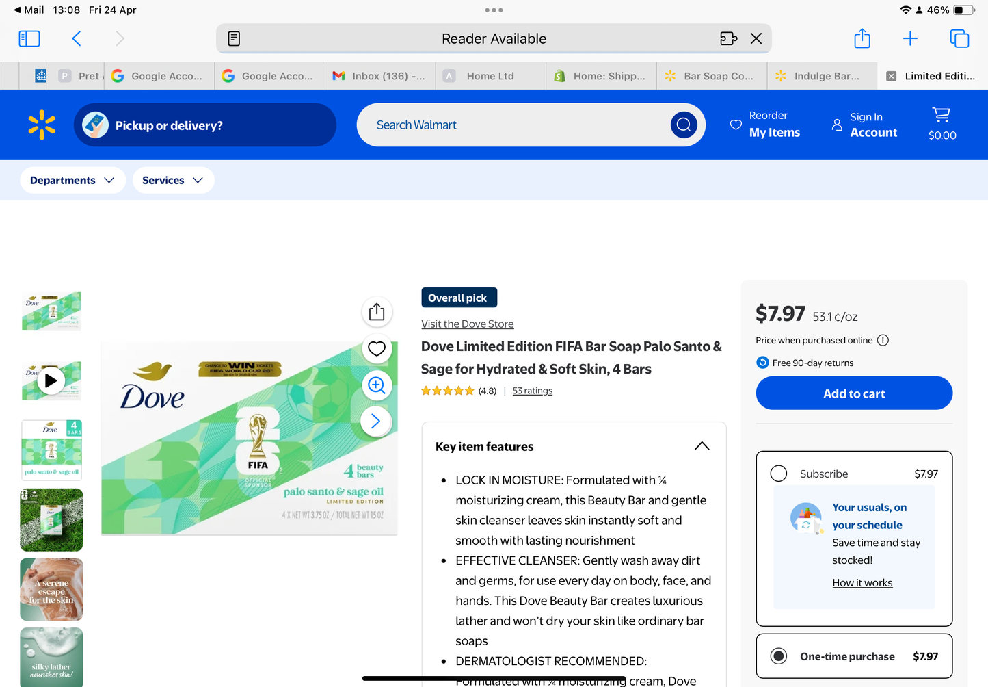Viewport: 988px width, 687px height.
Task: Open the Safari sidebar panel icon
Action: click(29, 39)
